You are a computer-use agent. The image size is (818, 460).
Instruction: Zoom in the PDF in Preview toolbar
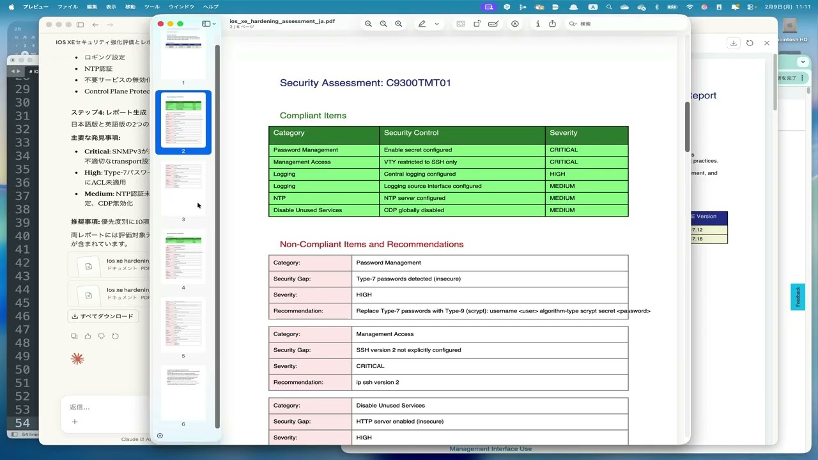[x=399, y=24]
